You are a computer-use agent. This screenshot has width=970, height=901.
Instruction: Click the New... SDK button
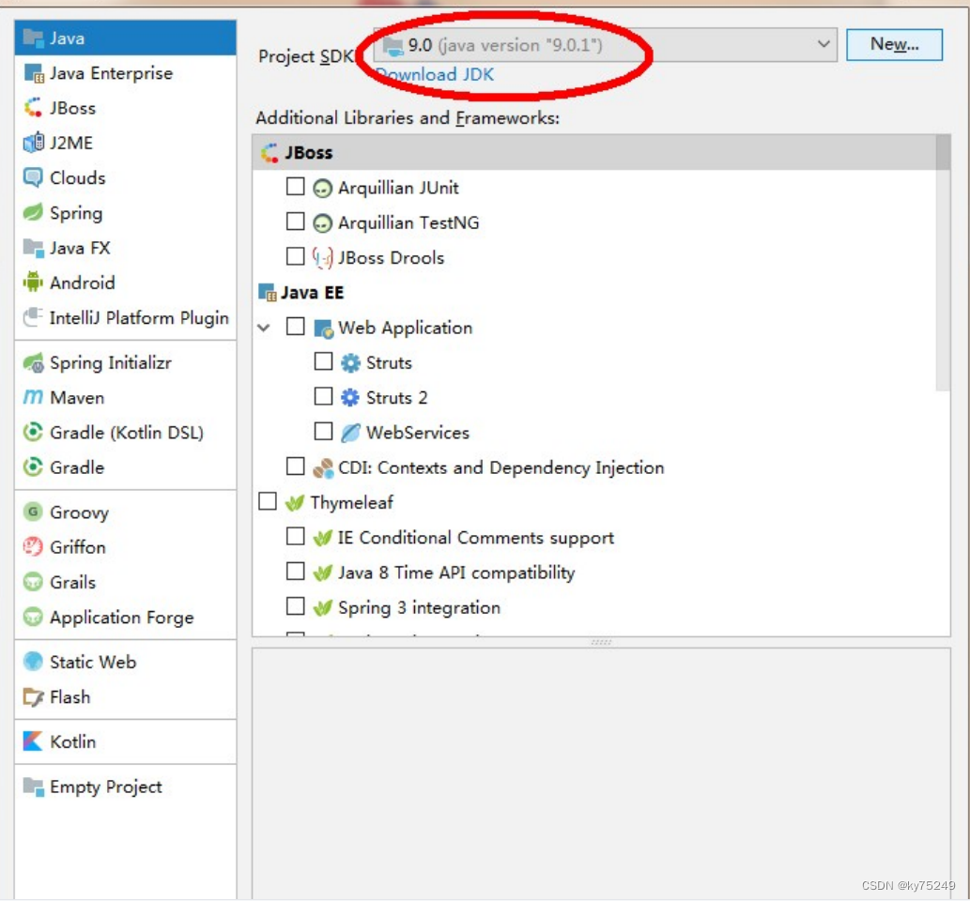[x=894, y=44]
